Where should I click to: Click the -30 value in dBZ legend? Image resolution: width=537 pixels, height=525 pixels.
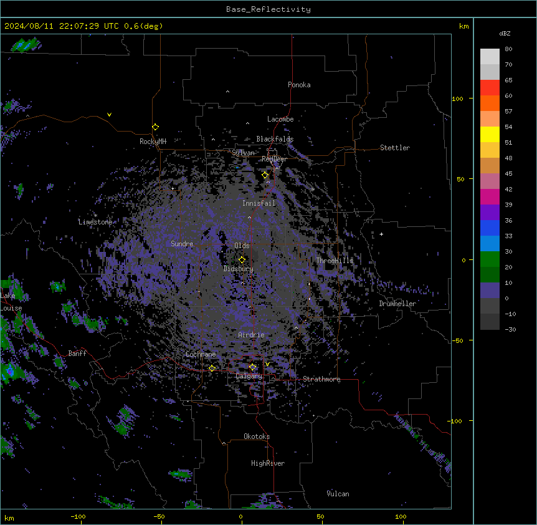tap(510, 330)
